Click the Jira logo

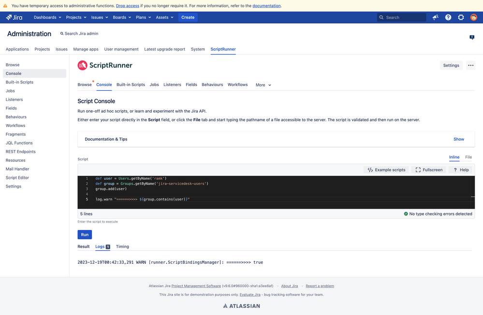14,17
